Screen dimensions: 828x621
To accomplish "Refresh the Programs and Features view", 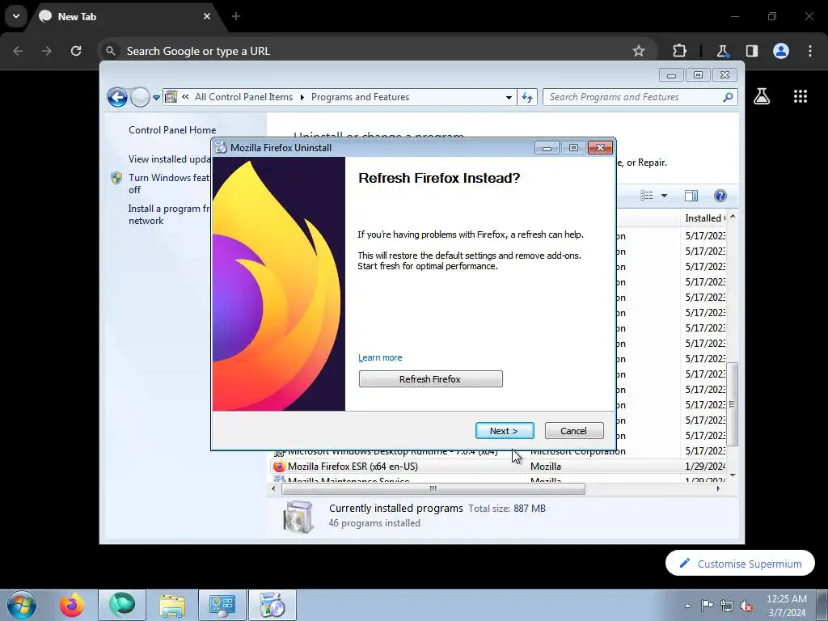I will [x=527, y=97].
